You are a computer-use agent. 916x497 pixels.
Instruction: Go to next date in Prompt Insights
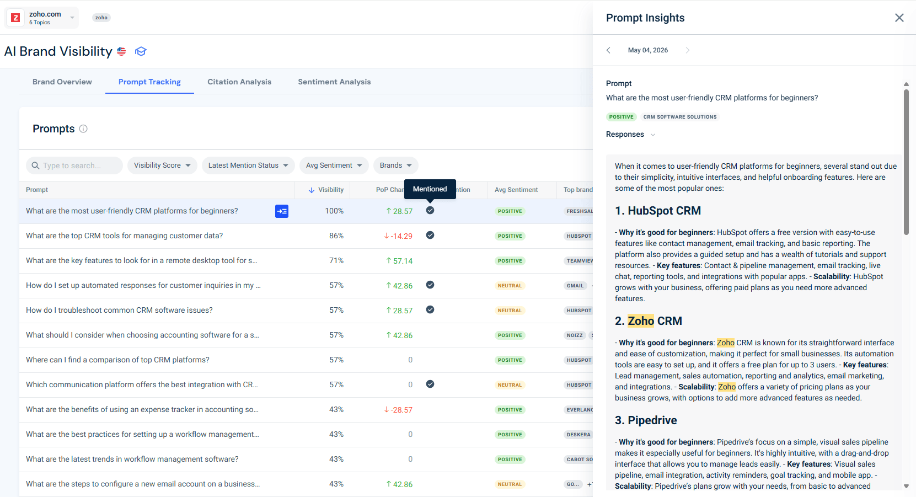click(x=687, y=50)
